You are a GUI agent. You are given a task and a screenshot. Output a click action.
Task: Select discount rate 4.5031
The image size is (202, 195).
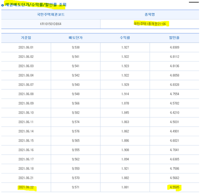pyautogui.click(x=174, y=122)
